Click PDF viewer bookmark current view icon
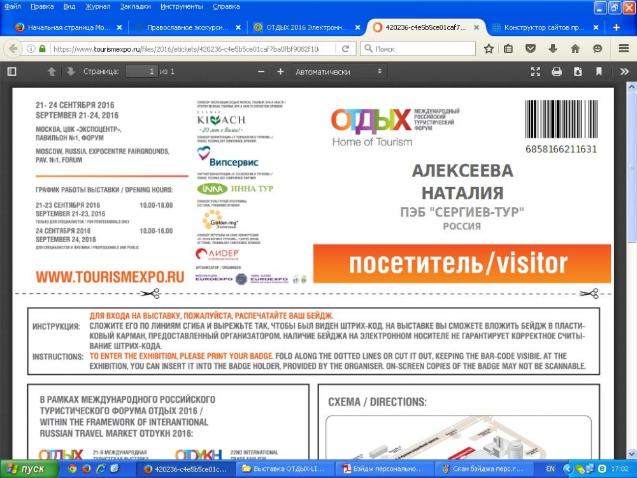Viewport: 637px width, 478px height. pyautogui.click(x=599, y=71)
